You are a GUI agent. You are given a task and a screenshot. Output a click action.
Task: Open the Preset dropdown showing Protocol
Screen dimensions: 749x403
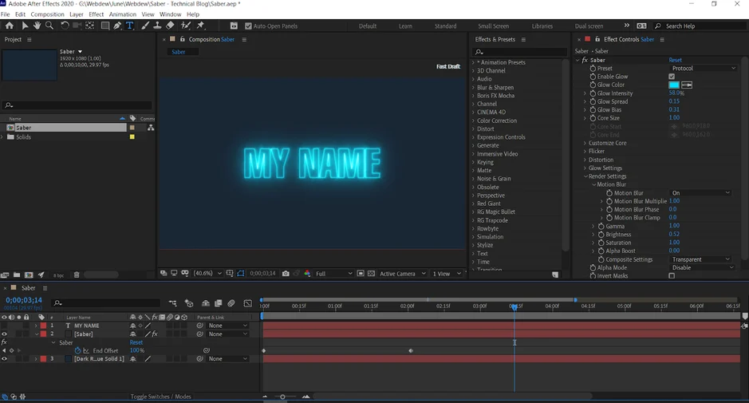click(x=703, y=69)
